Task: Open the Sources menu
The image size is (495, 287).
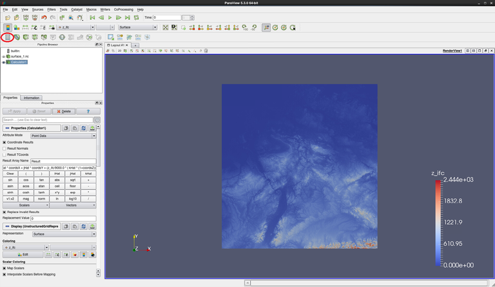Action: coord(37,10)
